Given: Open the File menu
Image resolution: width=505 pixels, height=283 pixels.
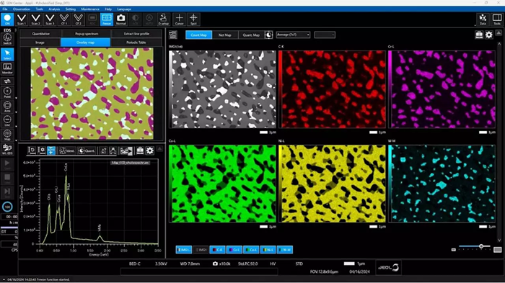Looking at the screenshot, I should point(5,9).
